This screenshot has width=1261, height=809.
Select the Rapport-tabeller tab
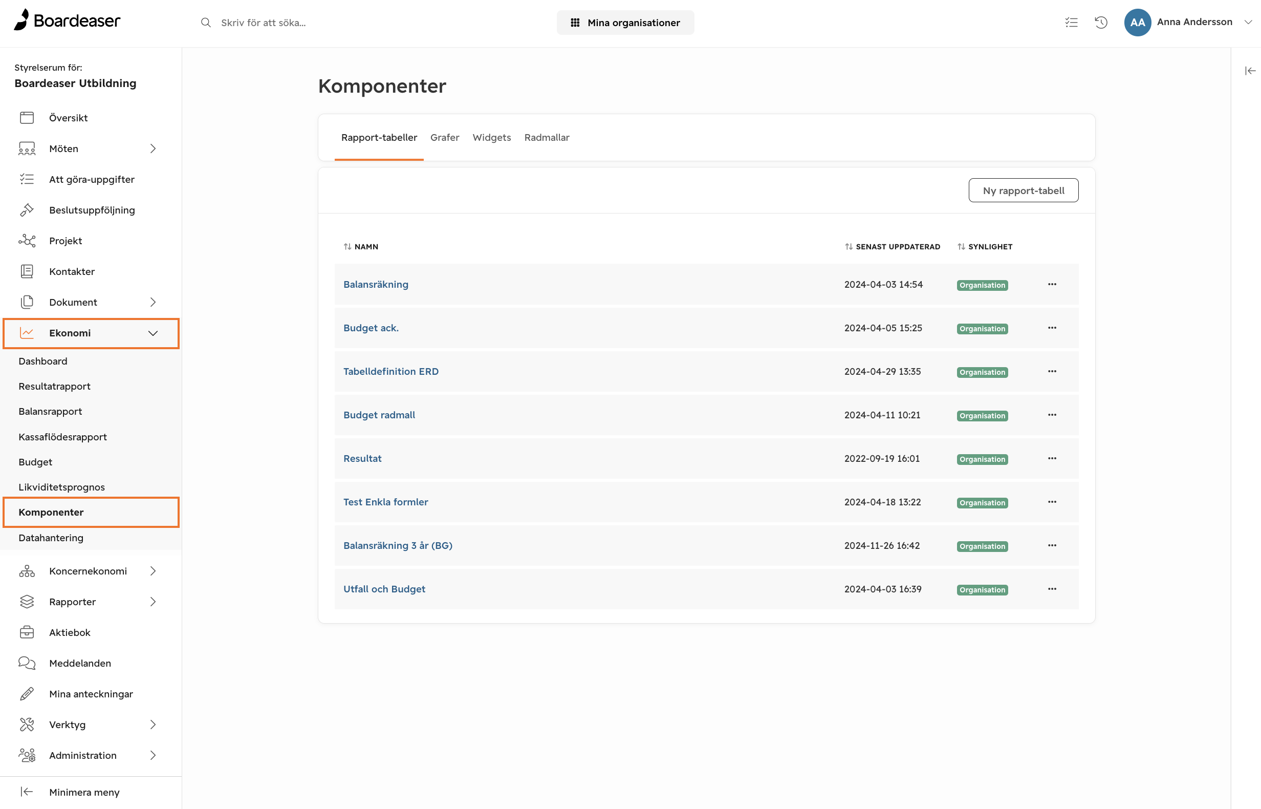(379, 137)
